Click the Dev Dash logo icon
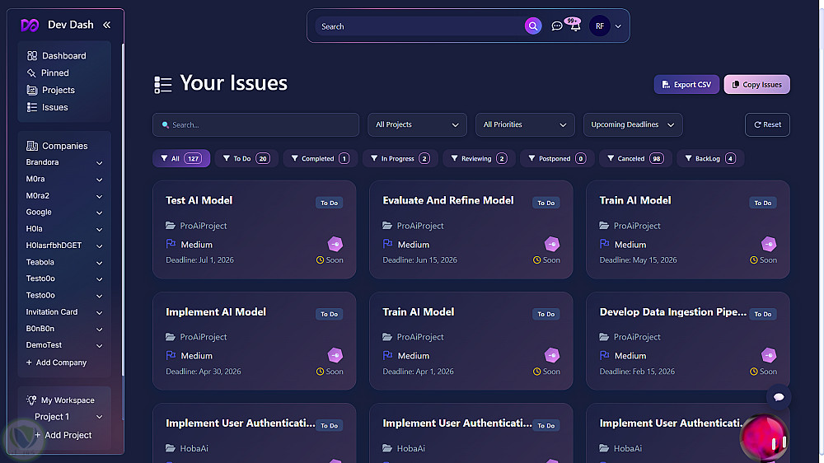 coord(30,25)
